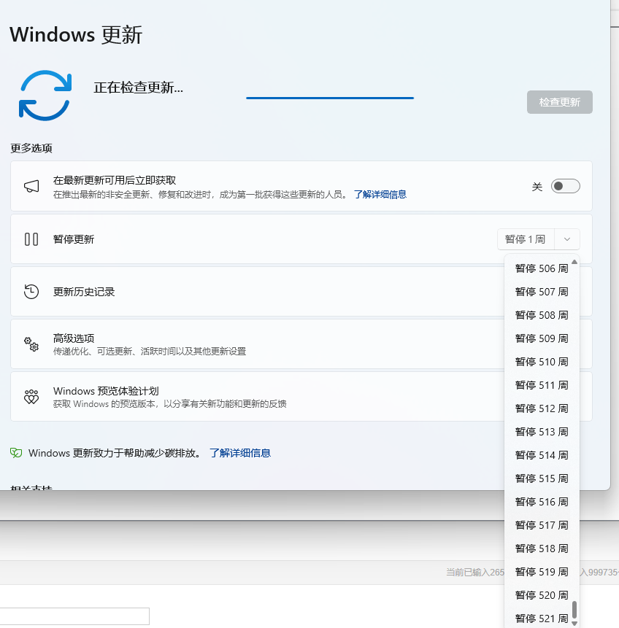Collapse the pause duration dropdown chevron
The height and width of the screenshot is (628, 619).
tap(567, 239)
